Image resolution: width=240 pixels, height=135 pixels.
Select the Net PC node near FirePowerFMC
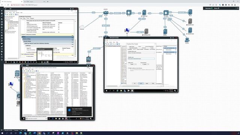tap(127, 30)
